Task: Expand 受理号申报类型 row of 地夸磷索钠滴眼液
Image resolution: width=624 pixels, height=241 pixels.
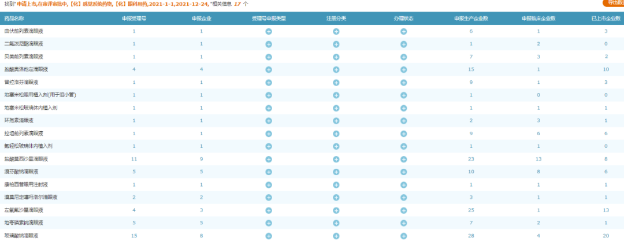Action: 269,223
